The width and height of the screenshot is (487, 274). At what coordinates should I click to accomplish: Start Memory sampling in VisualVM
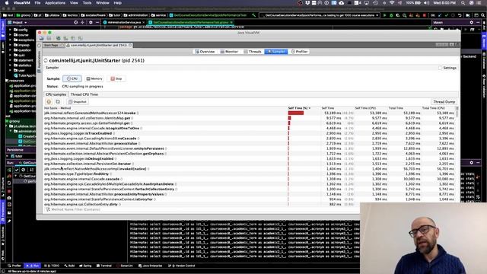tap(94, 78)
